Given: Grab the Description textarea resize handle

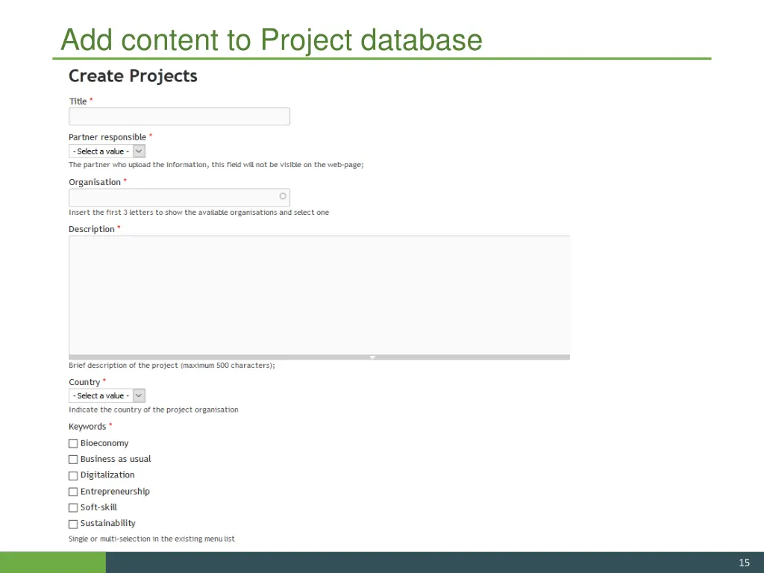Looking at the screenshot, I should (x=319, y=357).
